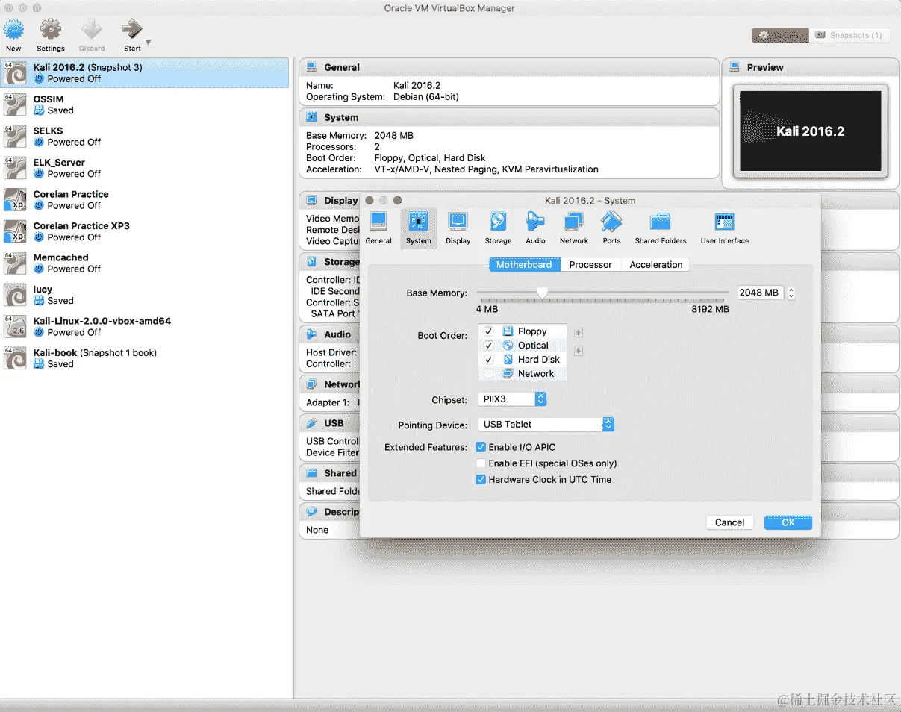Switch to the Acceleration tab
The width and height of the screenshot is (901, 712).
click(655, 264)
